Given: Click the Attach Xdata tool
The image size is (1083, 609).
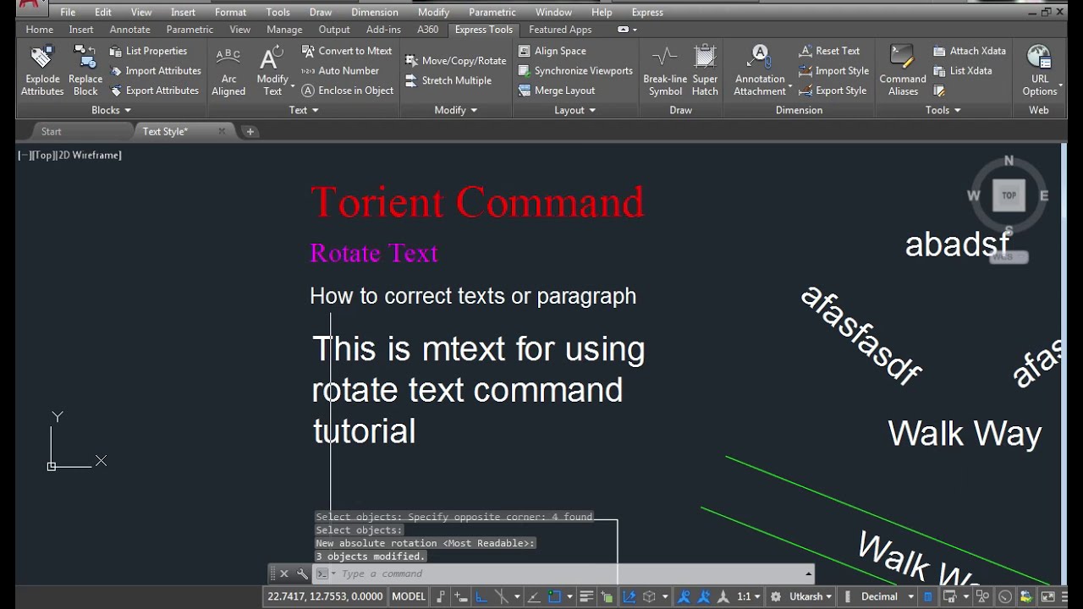Looking at the screenshot, I should coord(970,51).
